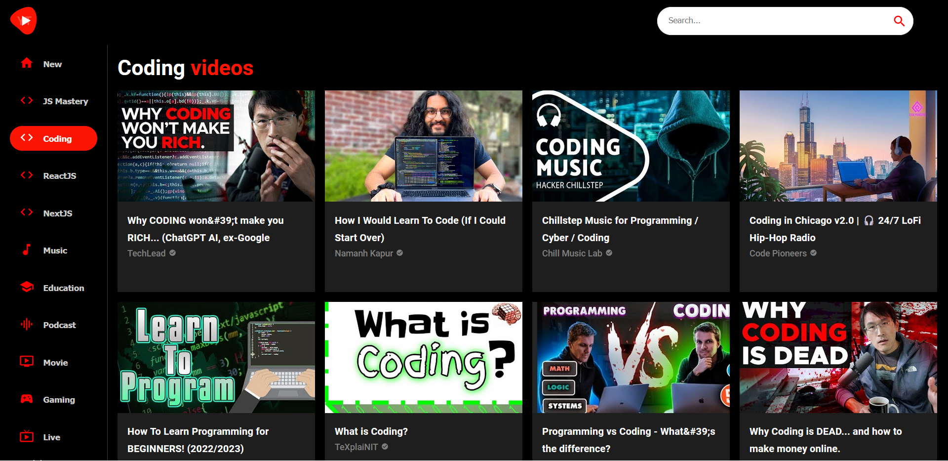Click the Coding Music Hacker Chillstep thumbnail
The height and width of the screenshot is (461, 948).
[631, 146]
